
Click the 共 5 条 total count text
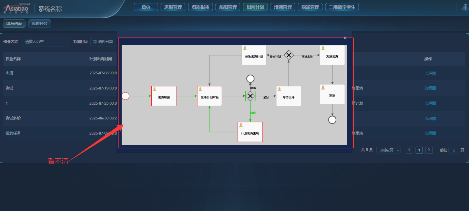click(x=367, y=150)
